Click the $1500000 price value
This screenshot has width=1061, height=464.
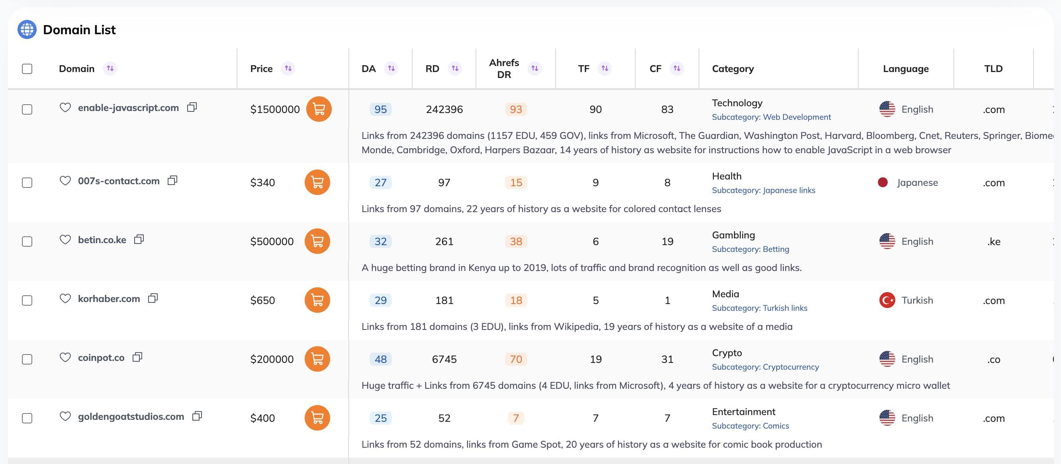[x=275, y=109]
